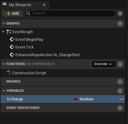Image resolution: width=128 pixels, height=124 pixels.
Task: Select the Event BeginPlay node icon
Action: [12, 40]
